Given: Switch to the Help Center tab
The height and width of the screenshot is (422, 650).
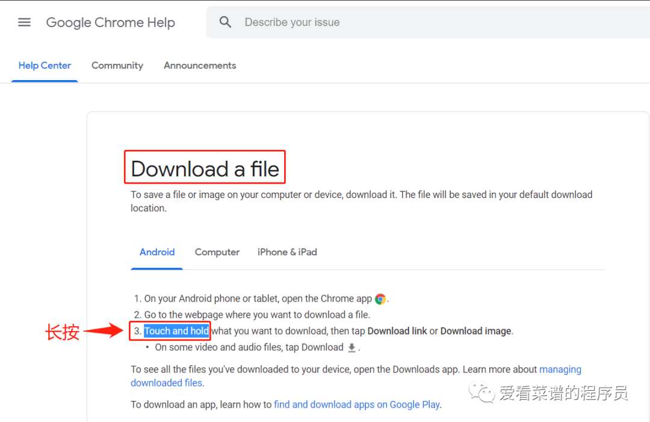Looking at the screenshot, I should (45, 66).
